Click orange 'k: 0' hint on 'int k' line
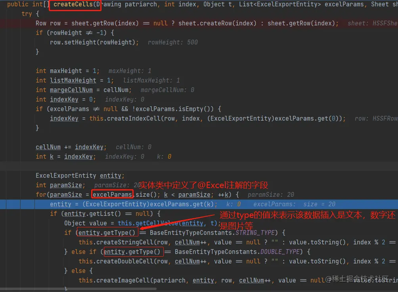 (x=164, y=157)
